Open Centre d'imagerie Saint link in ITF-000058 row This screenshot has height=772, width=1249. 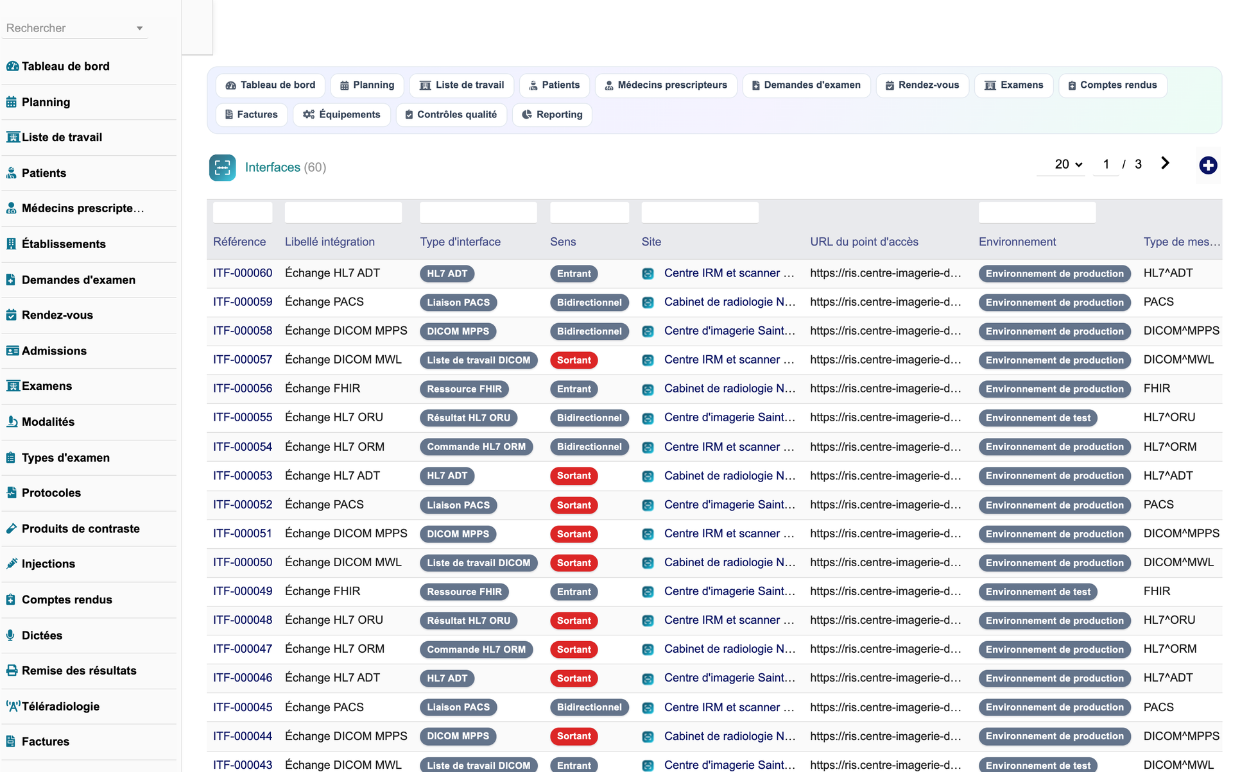[730, 331]
